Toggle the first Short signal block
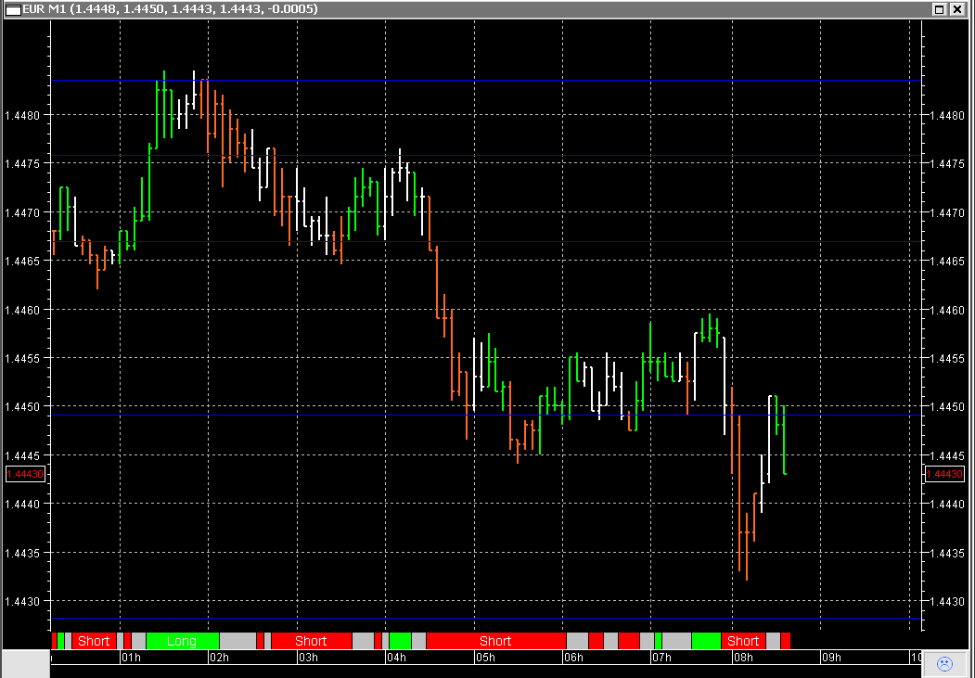This screenshot has height=678, width=975. pos(93,640)
